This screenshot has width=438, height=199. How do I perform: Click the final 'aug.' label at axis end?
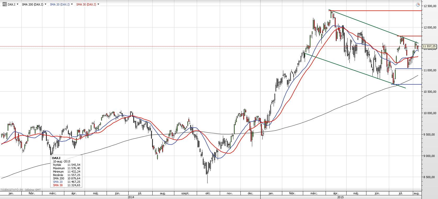417,194
